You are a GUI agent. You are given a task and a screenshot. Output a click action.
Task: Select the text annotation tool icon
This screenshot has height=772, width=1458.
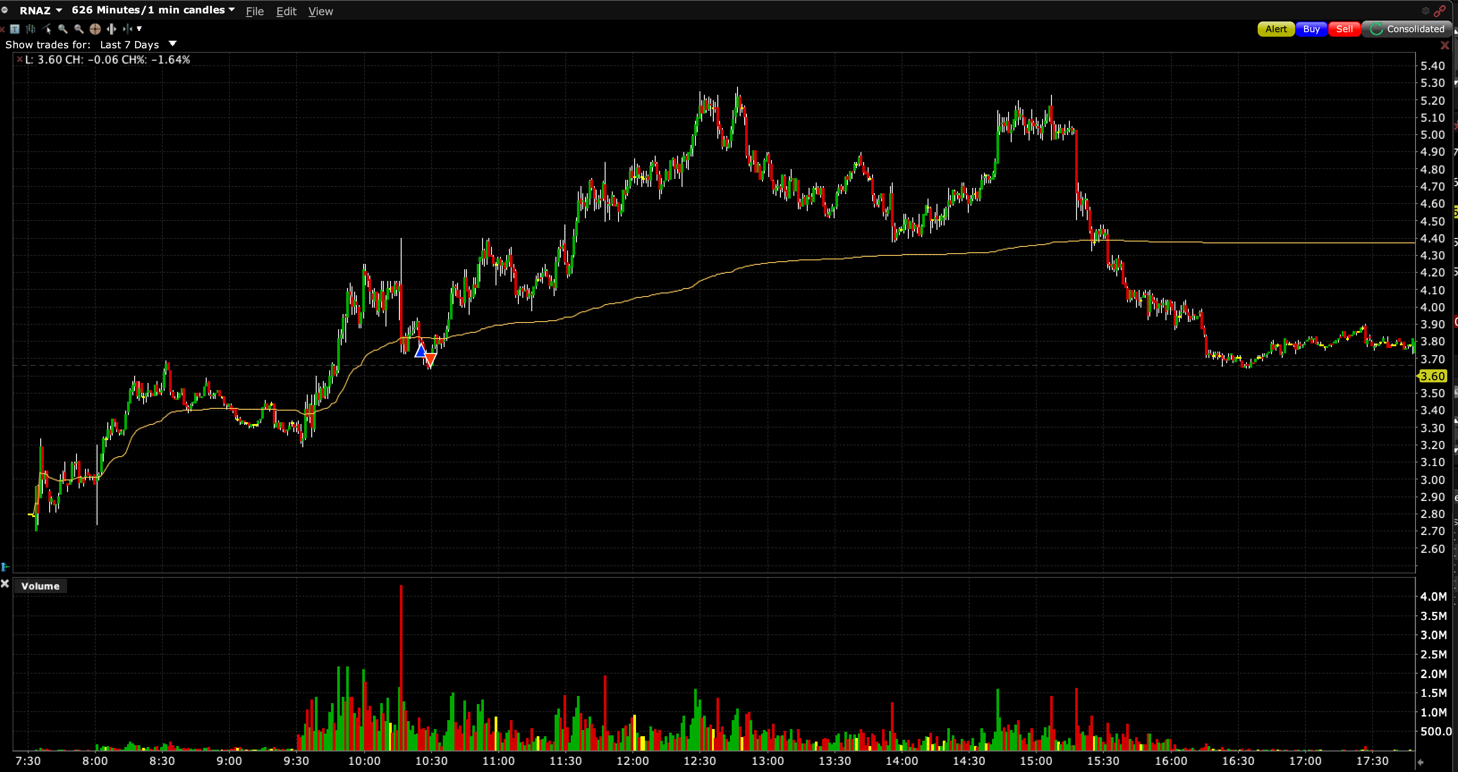pyautogui.click(x=15, y=29)
